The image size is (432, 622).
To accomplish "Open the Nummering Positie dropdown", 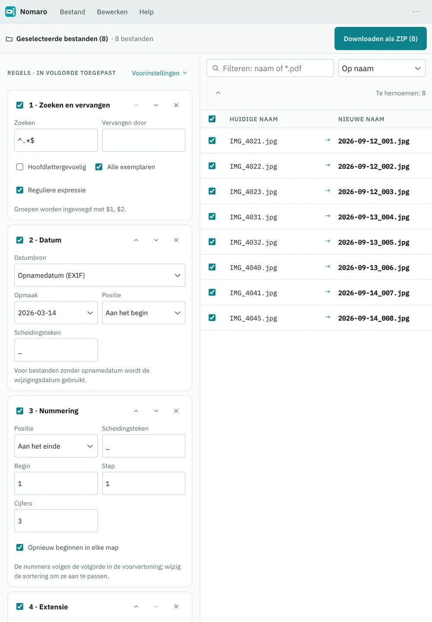I will click(x=56, y=446).
